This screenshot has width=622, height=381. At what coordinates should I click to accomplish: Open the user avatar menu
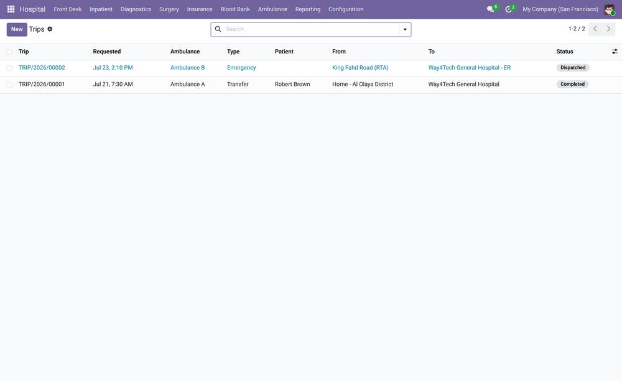pos(610,9)
